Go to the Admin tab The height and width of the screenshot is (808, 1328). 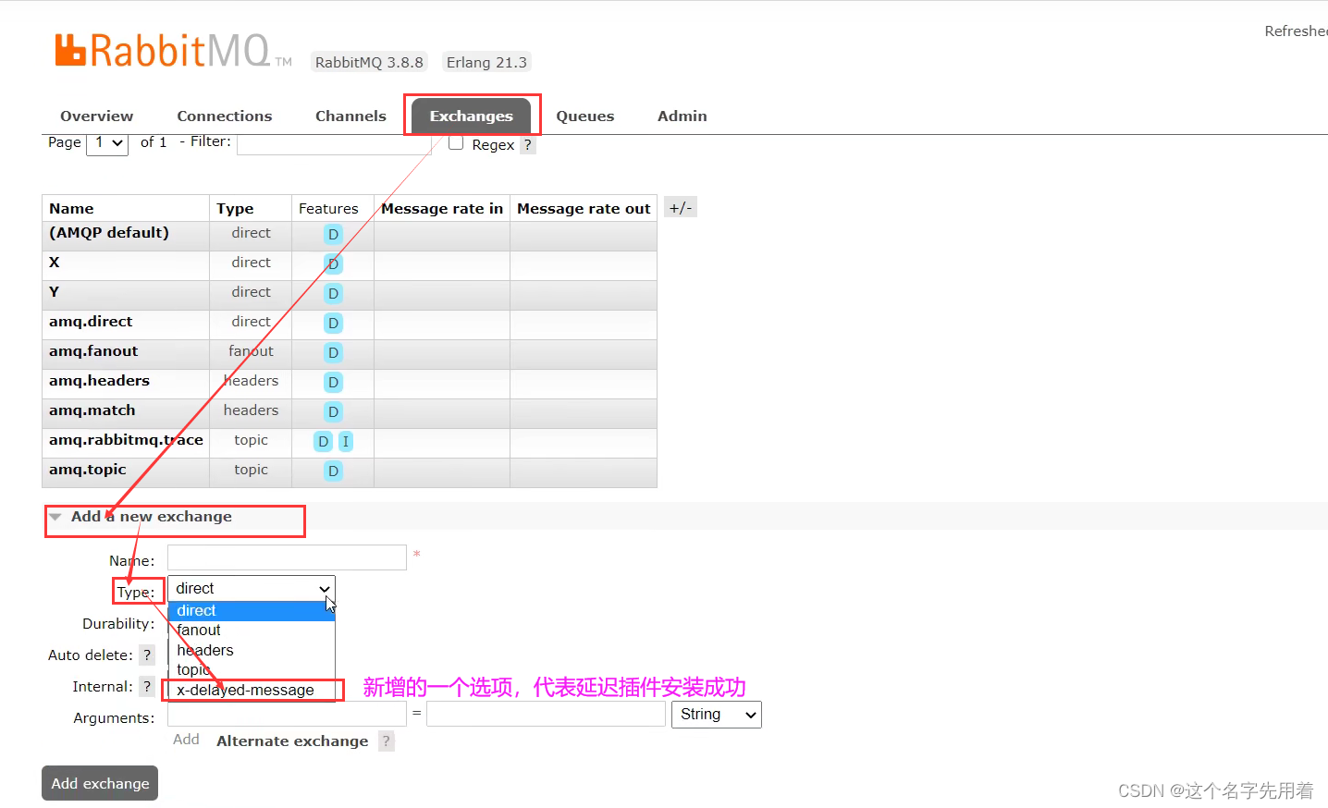tap(682, 116)
